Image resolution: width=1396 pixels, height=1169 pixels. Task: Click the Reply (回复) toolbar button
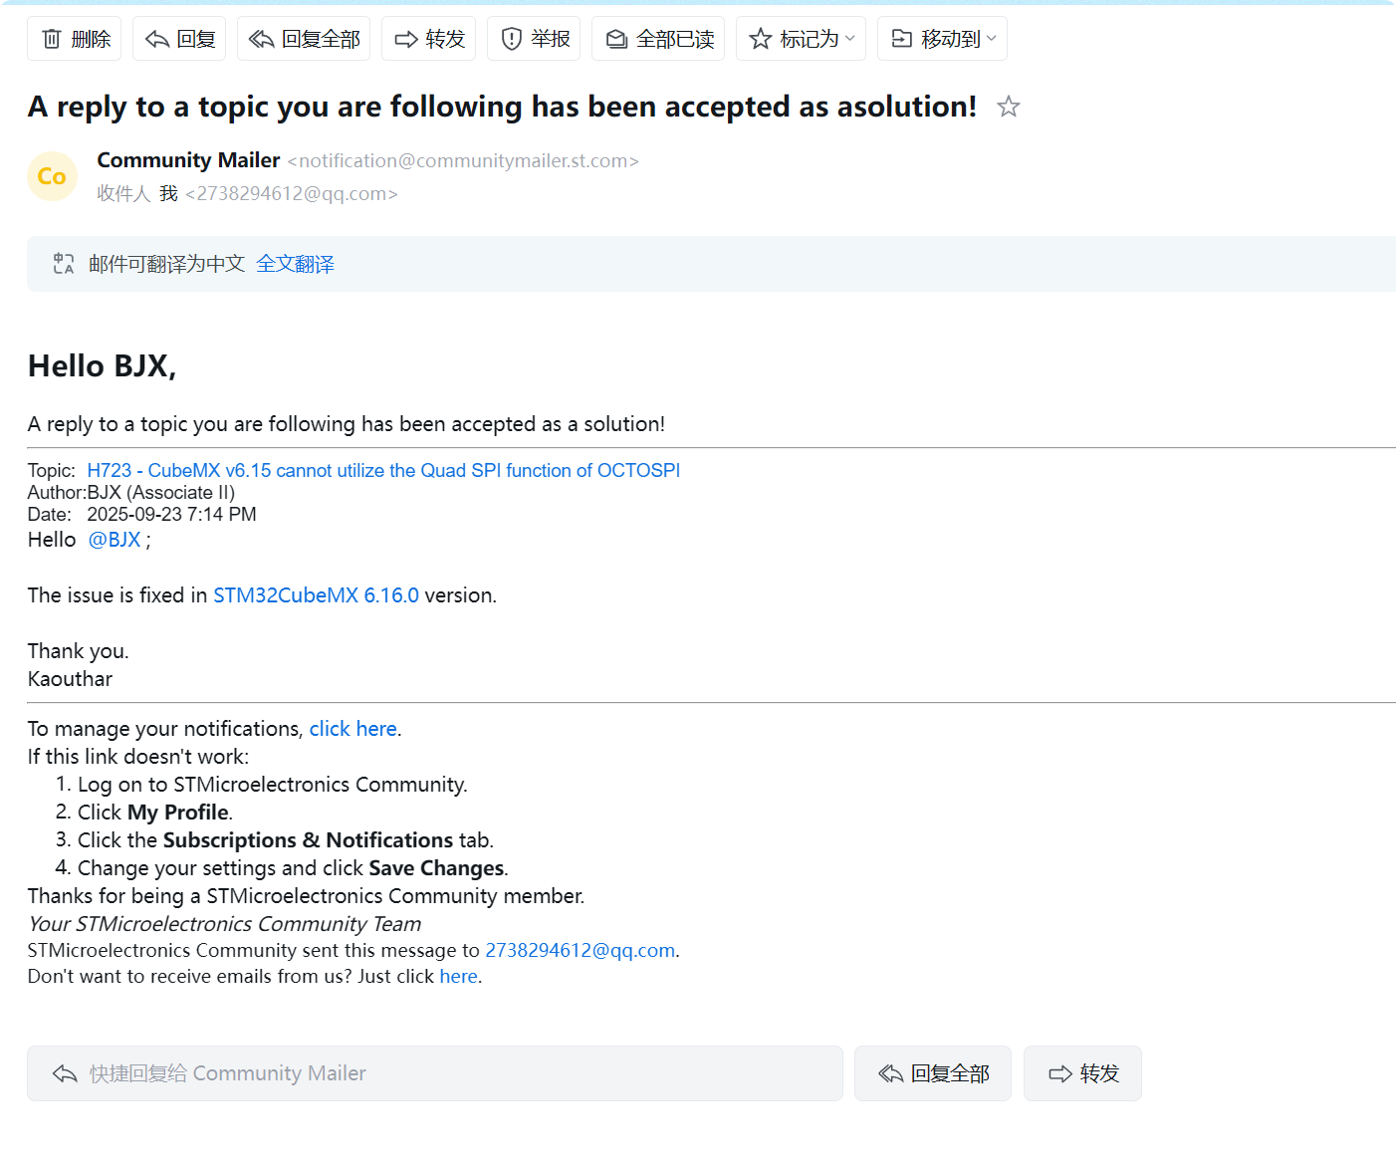179,39
